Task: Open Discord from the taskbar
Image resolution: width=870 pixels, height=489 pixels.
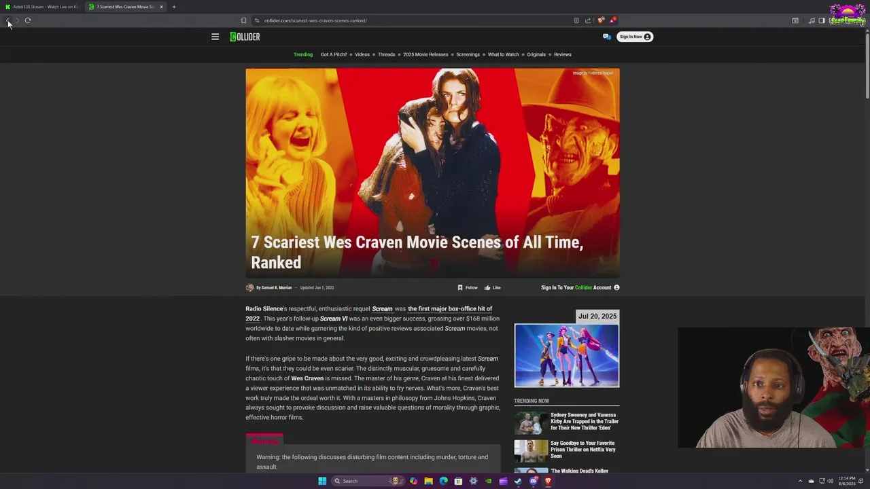Action: tap(534, 481)
